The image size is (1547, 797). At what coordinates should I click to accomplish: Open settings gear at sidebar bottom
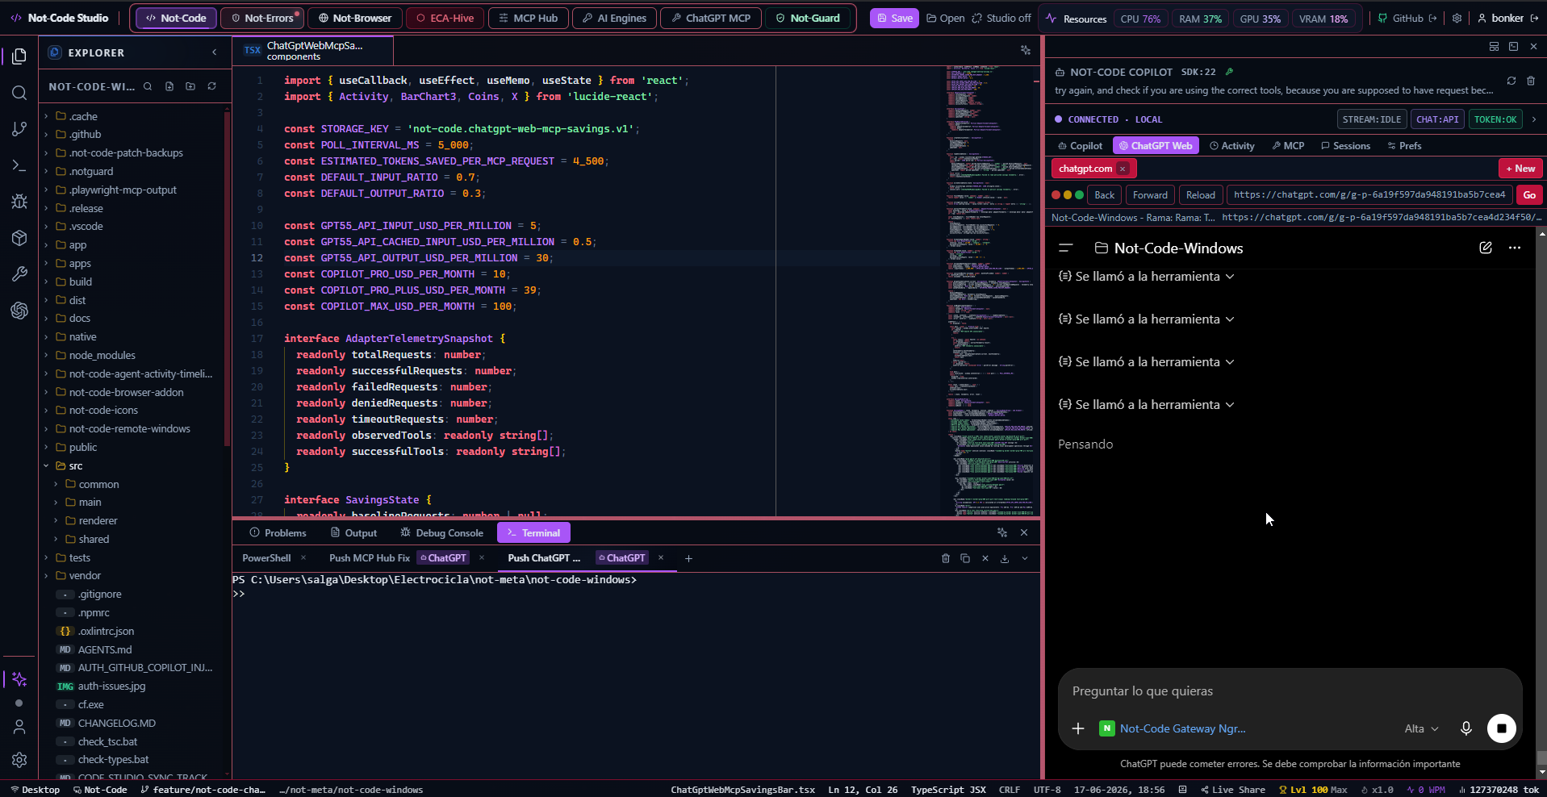pyautogui.click(x=19, y=760)
